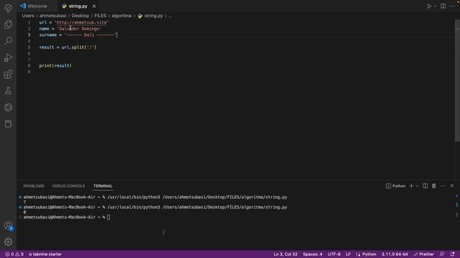Close the string.py tab

(x=94, y=6)
